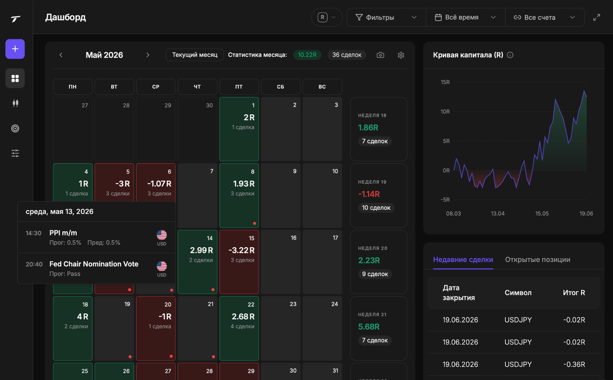Open the Всё время date range dropdown
The height and width of the screenshot is (380, 613).
pos(465,17)
